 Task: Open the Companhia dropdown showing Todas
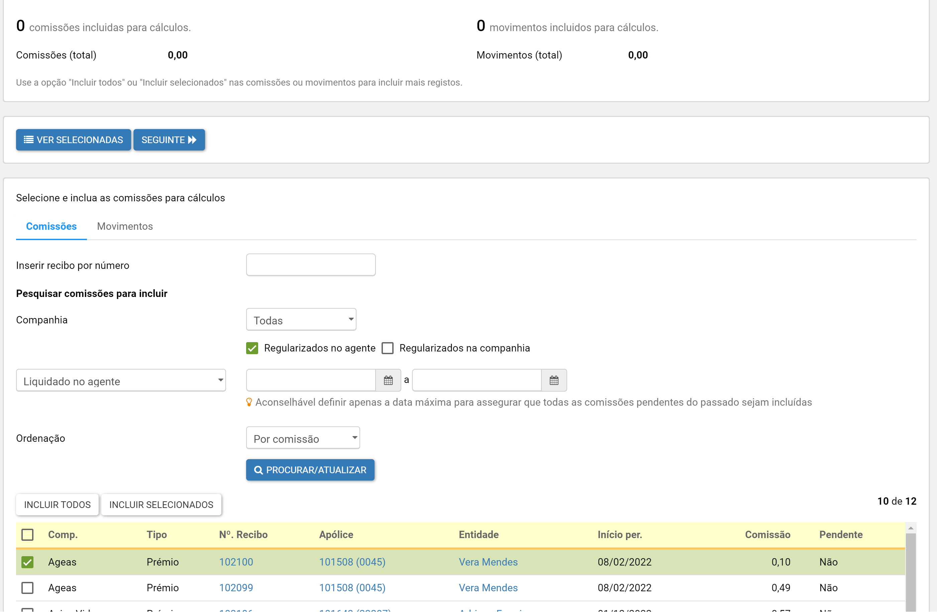(x=301, y=320)
